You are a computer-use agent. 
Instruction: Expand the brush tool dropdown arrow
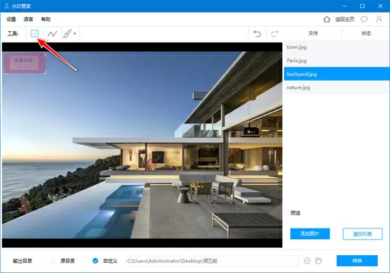pyautogui.click(x=75, y=34)
